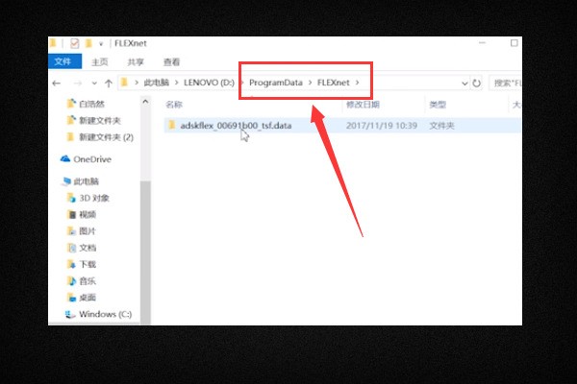This screenshot has width=577, height=384.
Task: Open Windows (C:) drive in navigation pane
Action: [x=105, y=314]
